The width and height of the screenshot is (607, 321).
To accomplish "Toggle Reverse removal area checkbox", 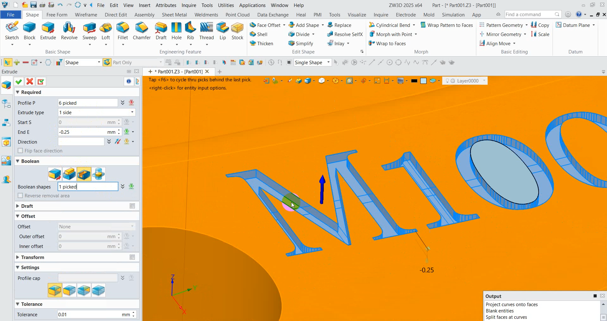I will [21, 196].
